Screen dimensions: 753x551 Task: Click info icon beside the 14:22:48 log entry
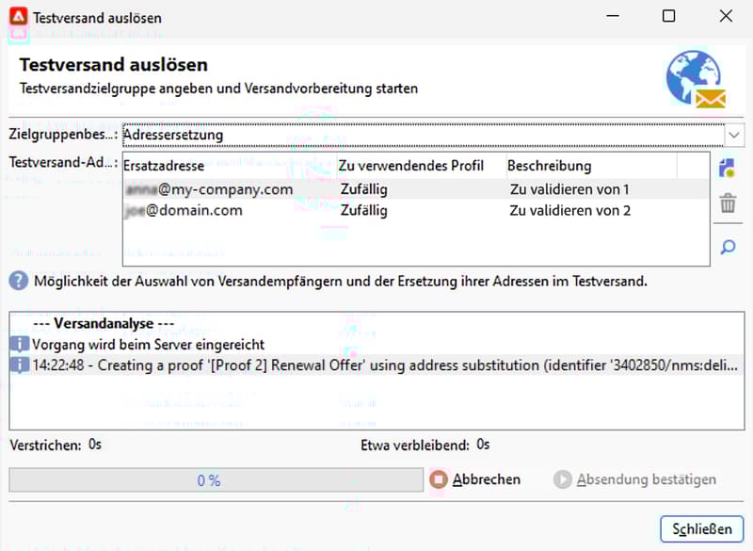point(20,365)
